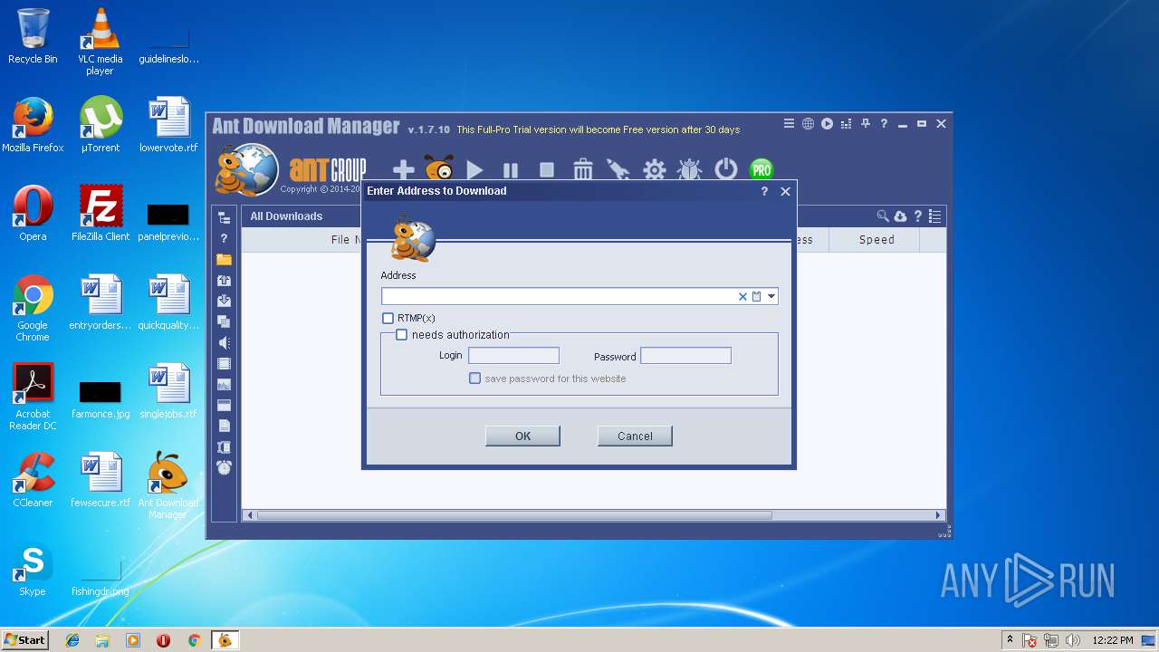Start downloads with the play icon
Viewport: 1159px width, 652px height.
click(474, 170)
